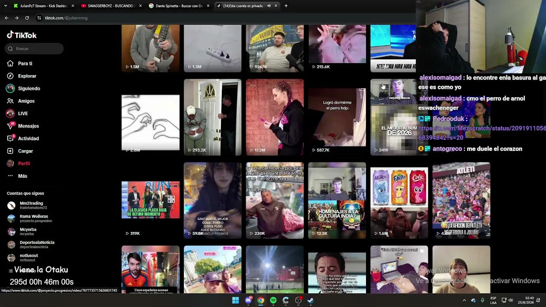This screenshot has height=307, width=546.
Task: Mute the TikTok tab audio
Action: (269, 6)
